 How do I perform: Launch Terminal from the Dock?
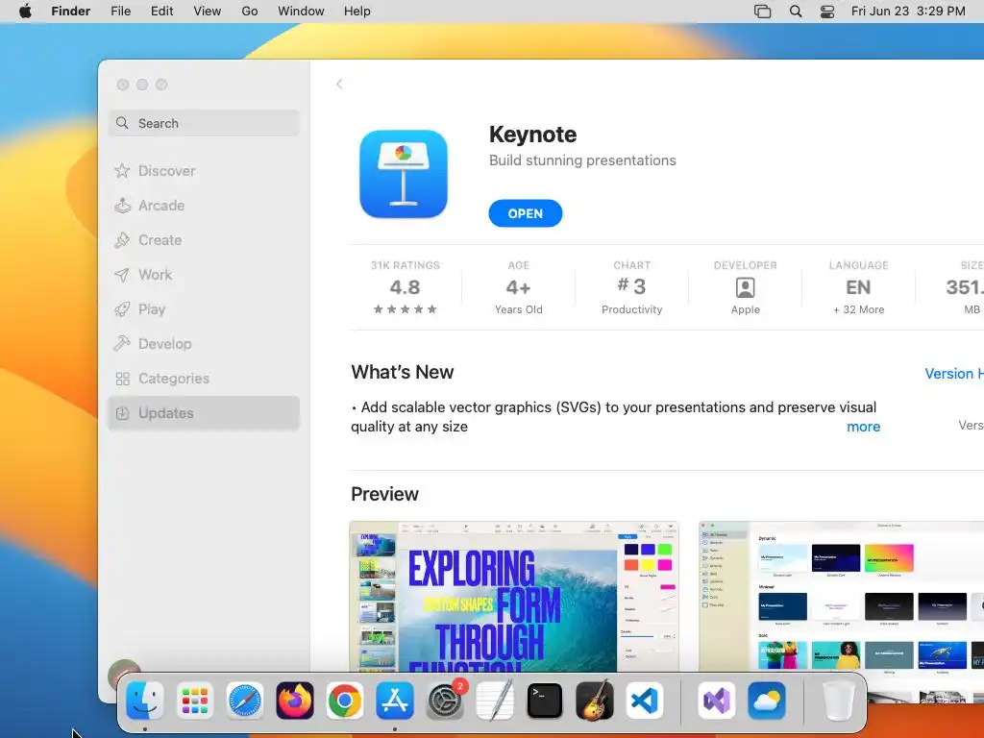pos(545,701)
